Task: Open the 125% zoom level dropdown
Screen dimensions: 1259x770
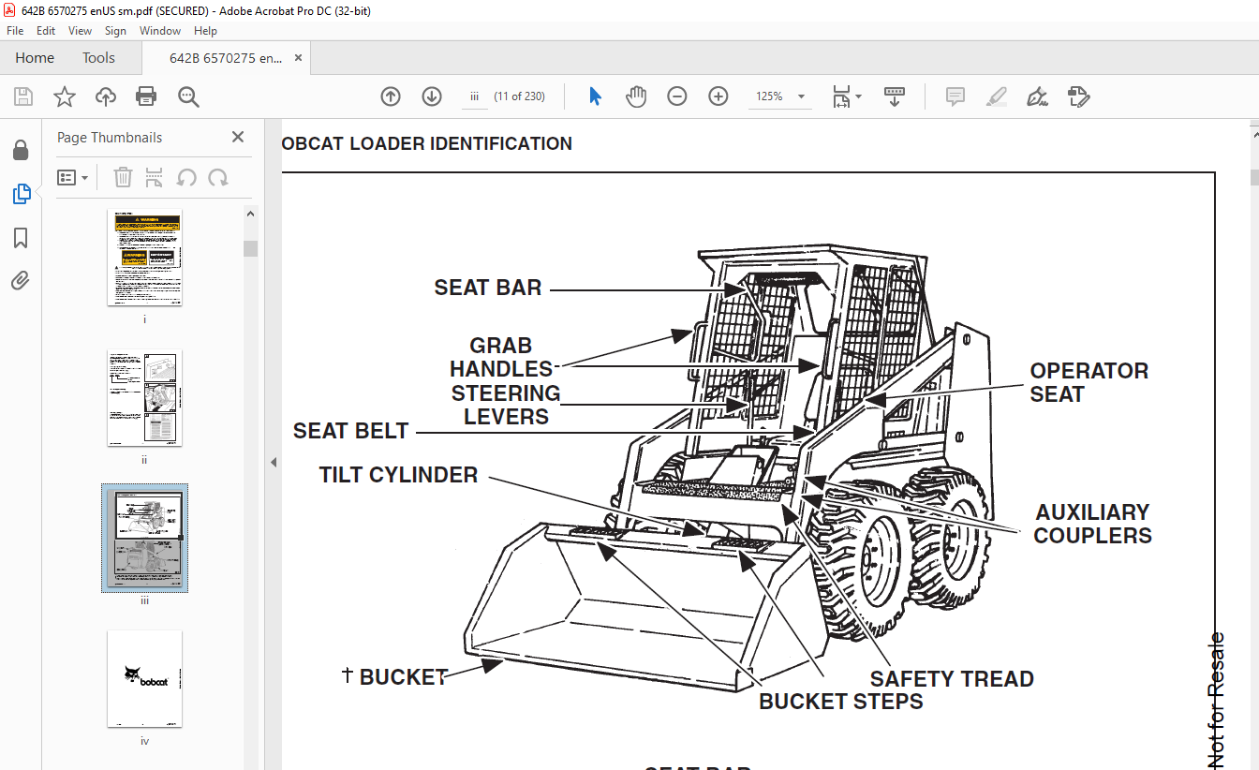Action: click(x=801, y=96)
